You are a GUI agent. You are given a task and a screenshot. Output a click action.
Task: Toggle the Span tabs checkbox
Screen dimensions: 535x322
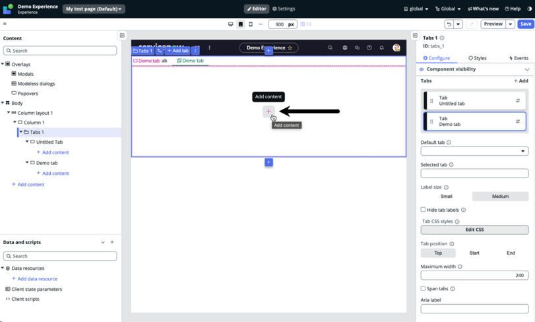tap(423, 288)
